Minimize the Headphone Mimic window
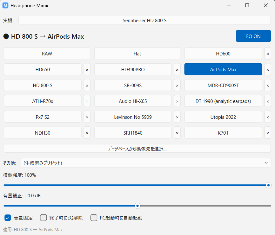This screenshot has width=275, height=235. tap(229, 5)
